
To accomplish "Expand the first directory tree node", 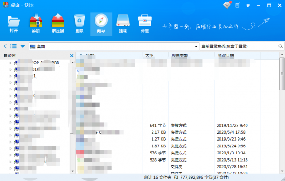I will click(x=10, y=63).
